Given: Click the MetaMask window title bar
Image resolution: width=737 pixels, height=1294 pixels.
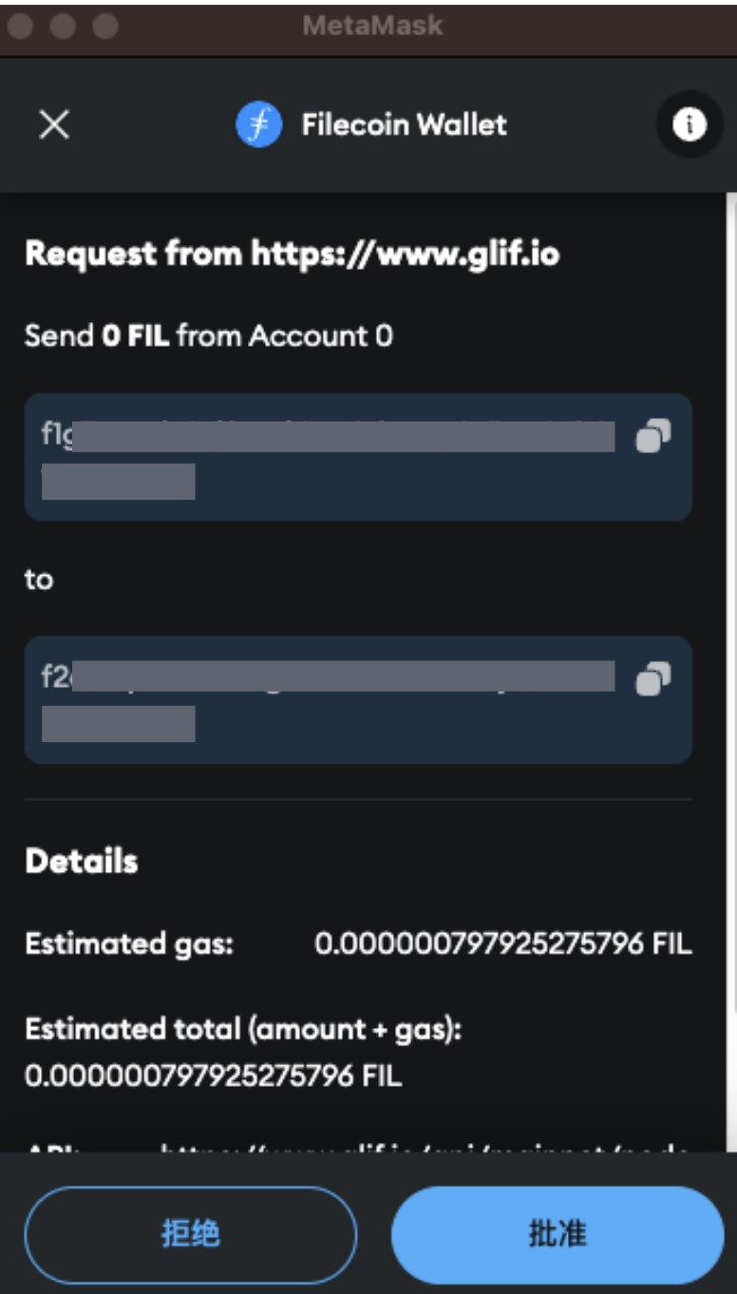Looking at the screenshot, I should pyautogui.click(x=368, y=26).
